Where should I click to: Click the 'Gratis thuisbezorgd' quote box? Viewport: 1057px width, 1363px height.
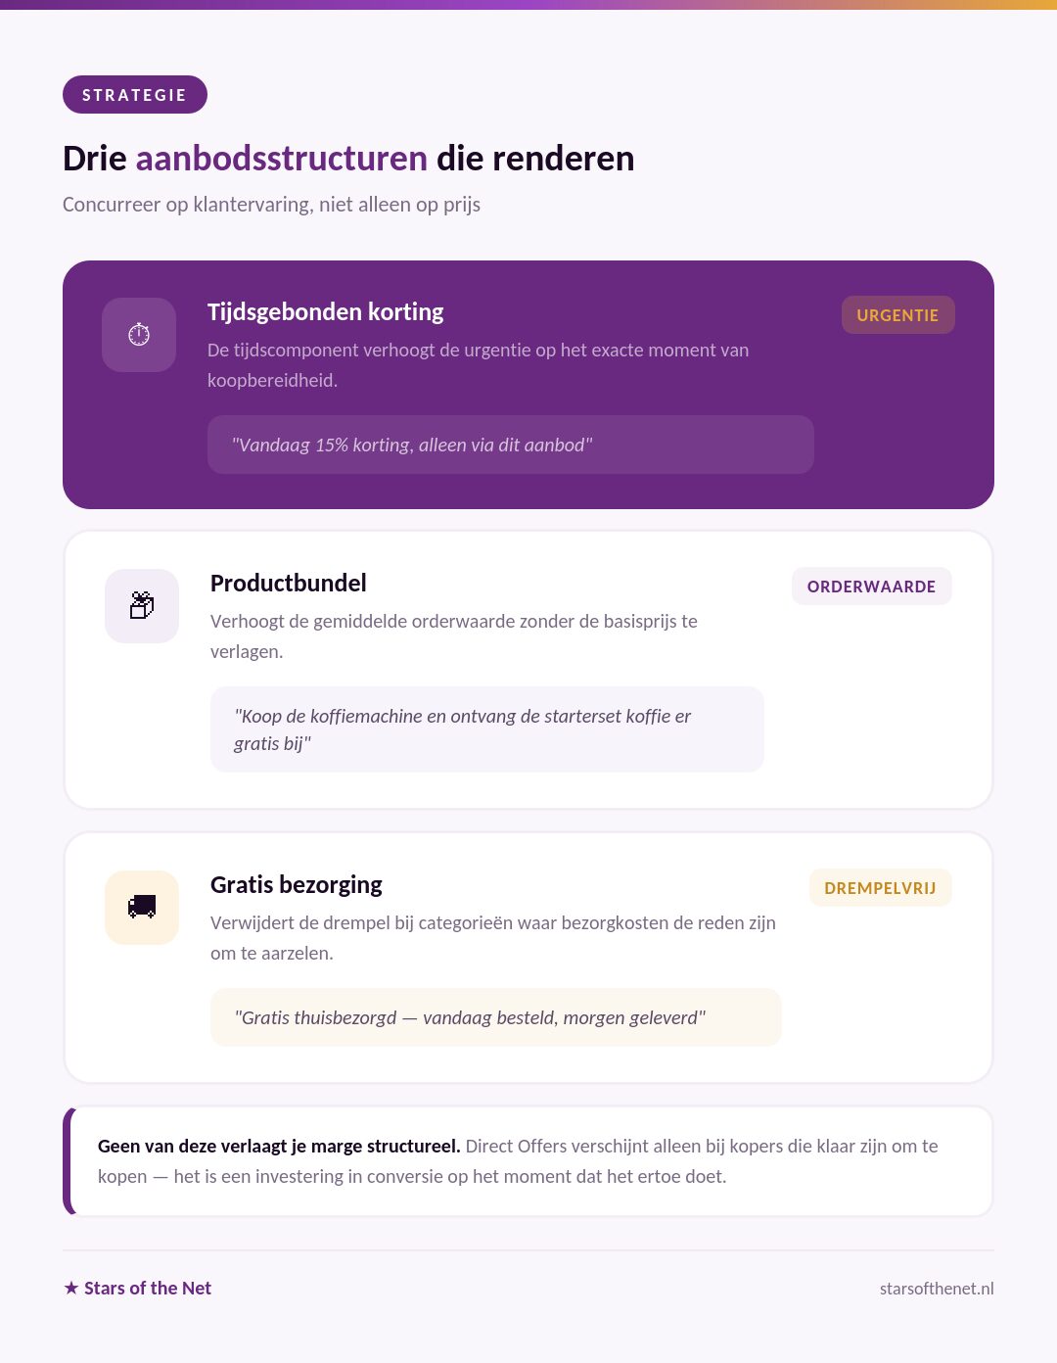click(x=496, y=1017)
